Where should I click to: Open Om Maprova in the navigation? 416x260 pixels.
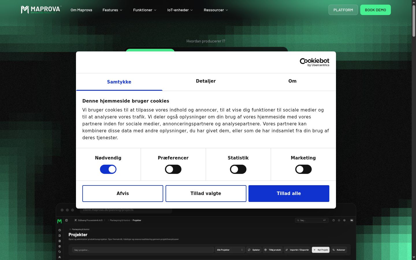(x=81, y=10)
